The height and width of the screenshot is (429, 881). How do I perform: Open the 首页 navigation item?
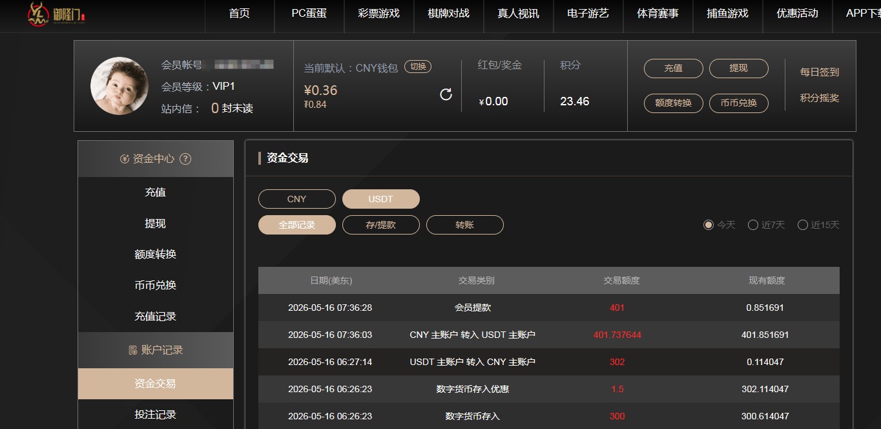point(240,14)
